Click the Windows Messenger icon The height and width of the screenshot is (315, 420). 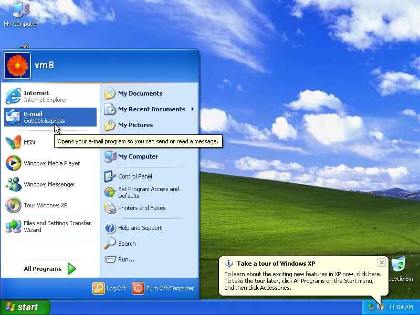[x=13, y=184]
